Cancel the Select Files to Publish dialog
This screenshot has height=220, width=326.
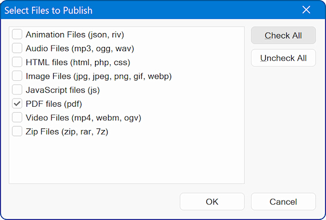click(x=283, y=202)
